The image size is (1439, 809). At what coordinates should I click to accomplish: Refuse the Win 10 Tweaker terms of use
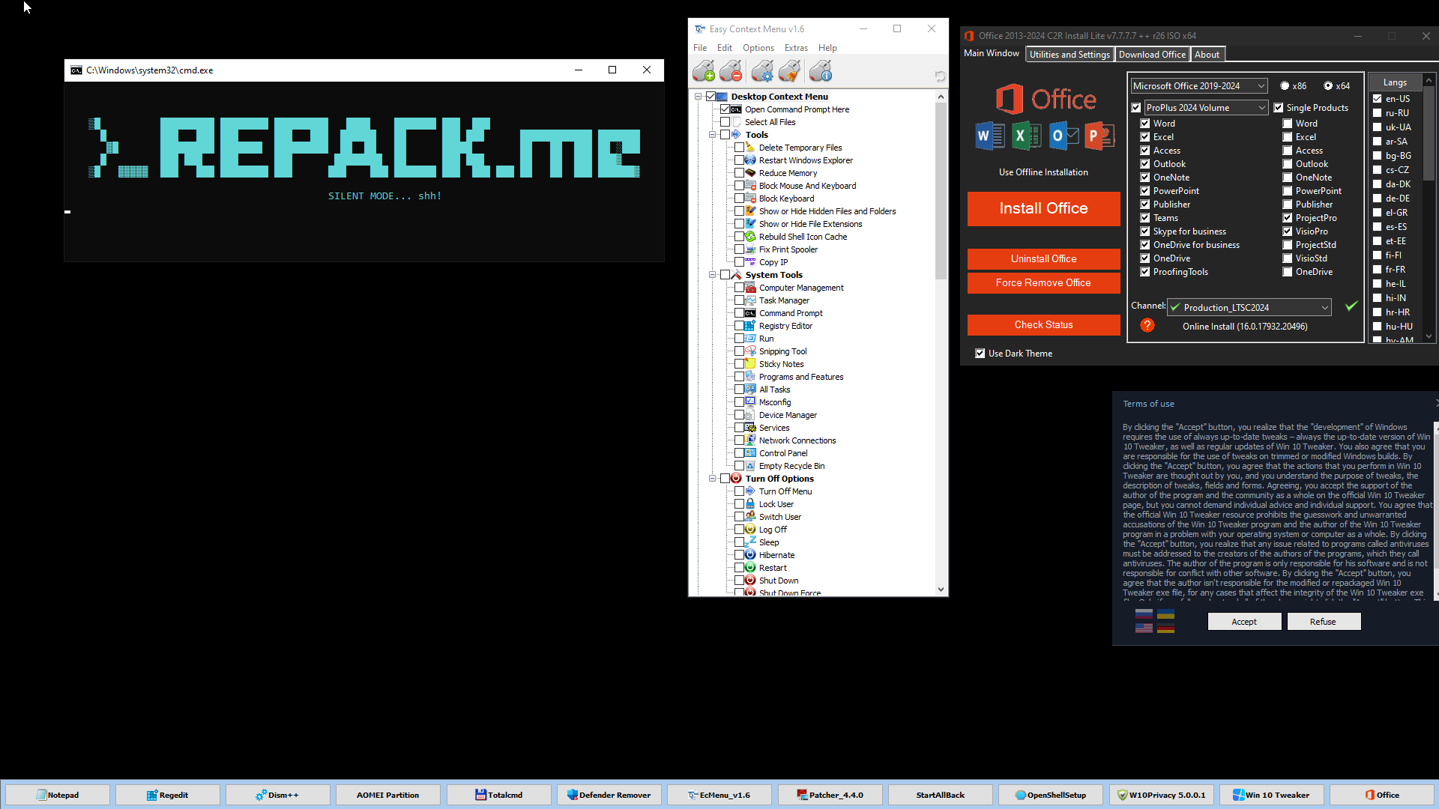1323,622
